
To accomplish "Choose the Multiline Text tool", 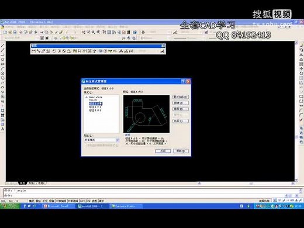I will click(x=2, y=129).
